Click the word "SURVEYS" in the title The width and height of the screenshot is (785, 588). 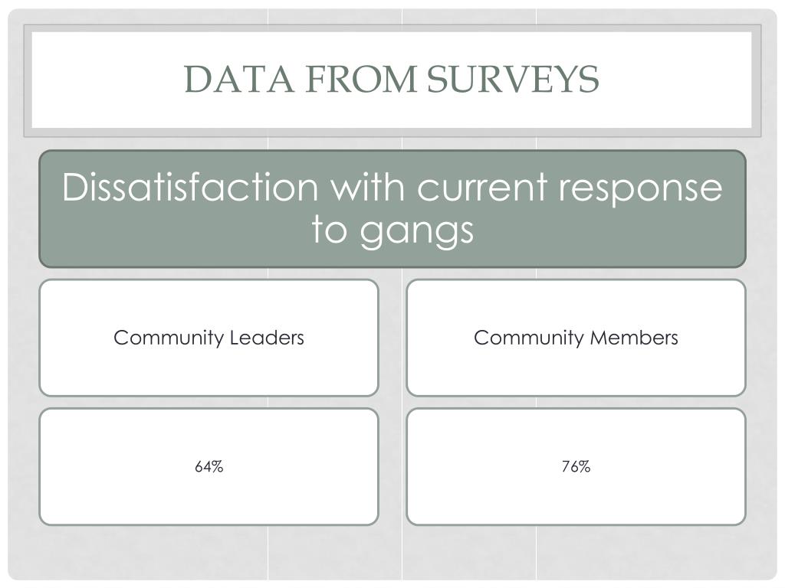point(513,80)
